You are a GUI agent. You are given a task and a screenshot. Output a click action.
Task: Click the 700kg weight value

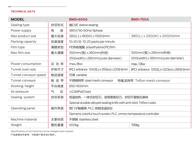(x=135, y=125)
